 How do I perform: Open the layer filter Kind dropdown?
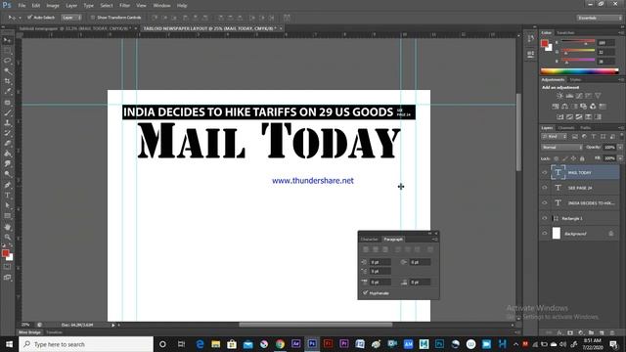[x=555, y=137]
